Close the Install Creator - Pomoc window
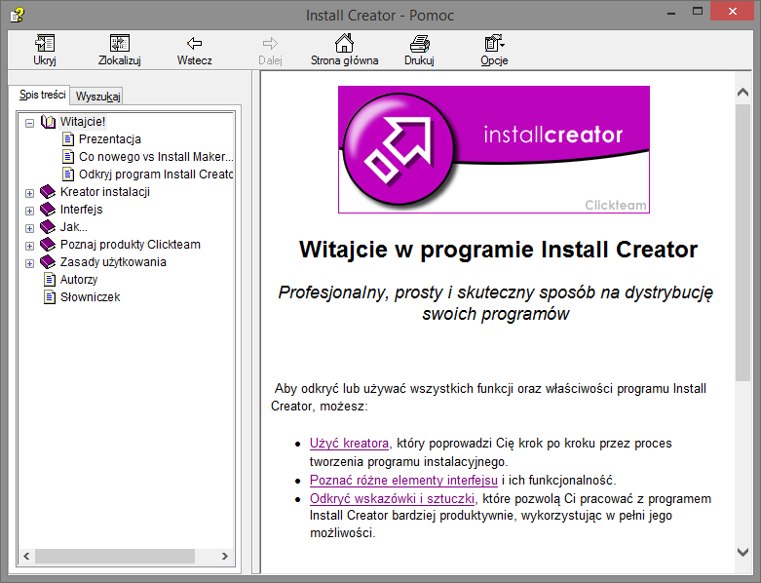This screenshot has height=583, width=761. coord(733,11)
